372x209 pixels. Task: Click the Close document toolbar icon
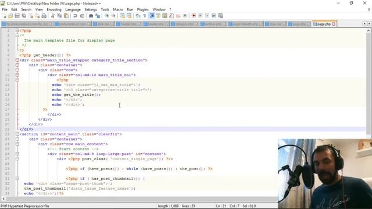pyautogui.click(x=31, y=16)
